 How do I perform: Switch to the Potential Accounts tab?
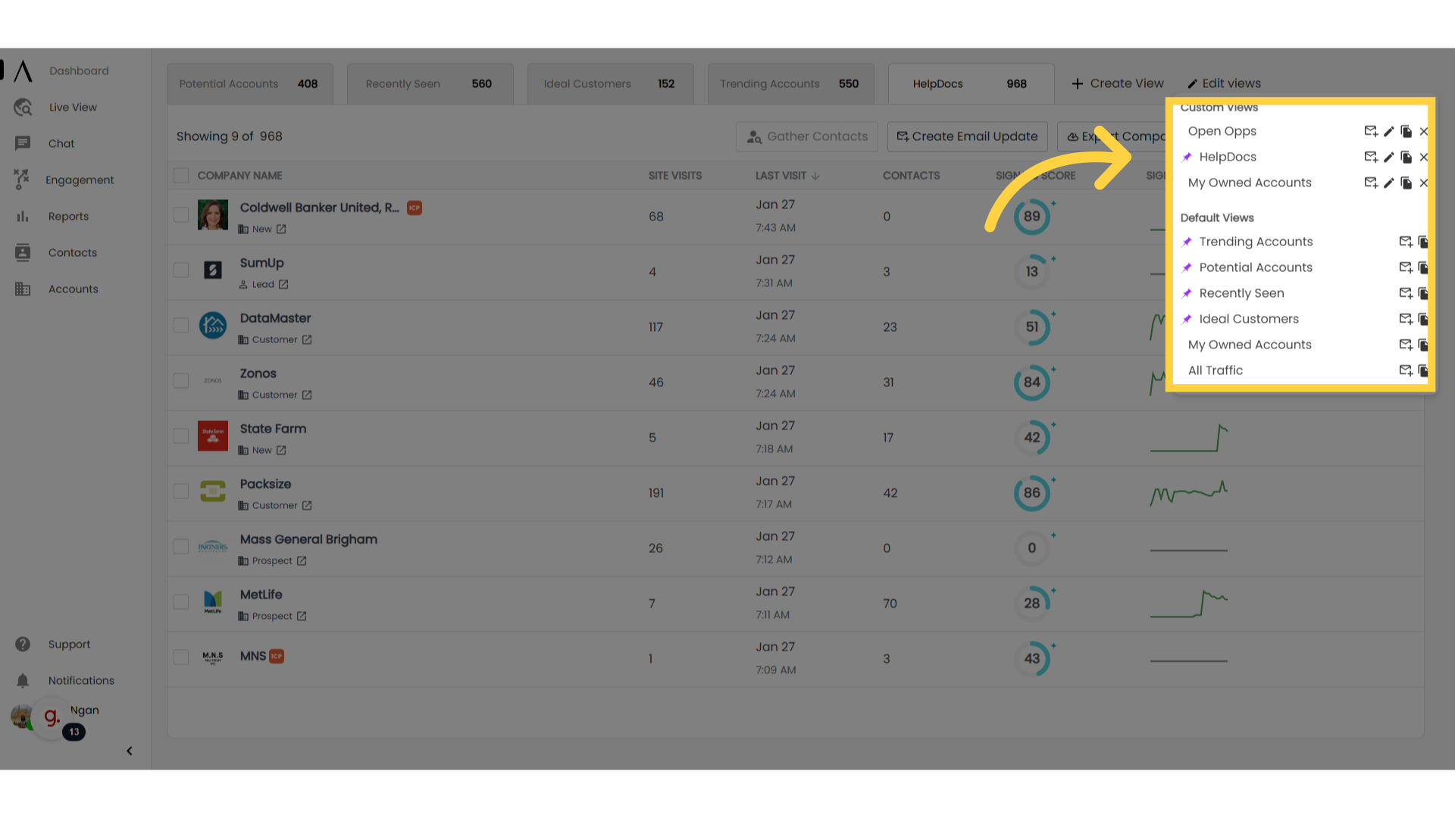[250, 84]
